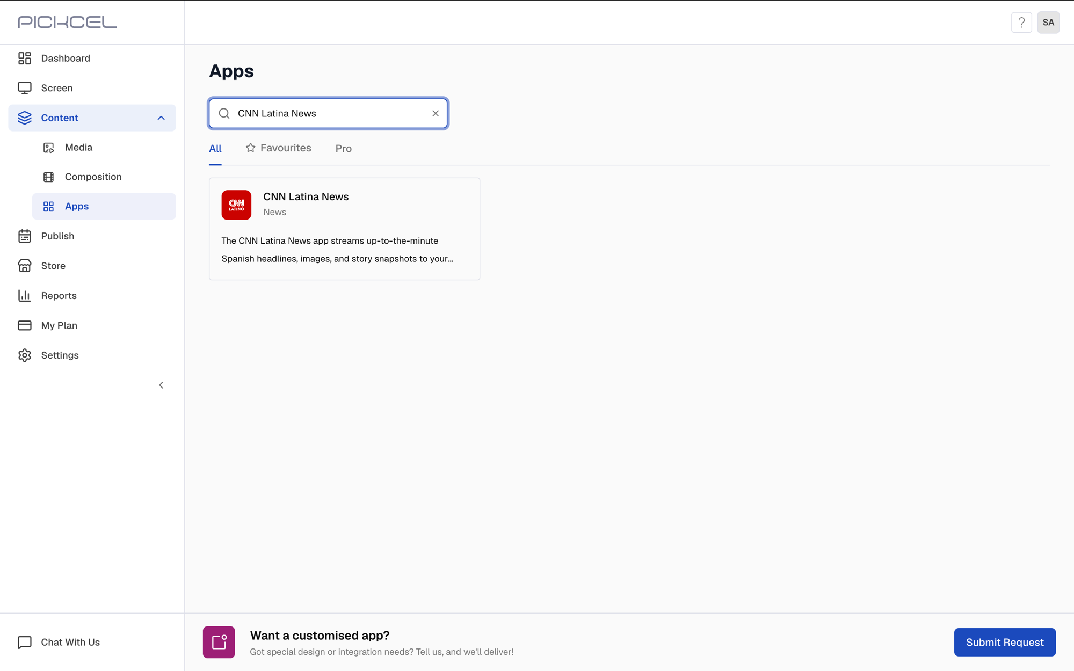Click the Media icon

pos(49,148)
